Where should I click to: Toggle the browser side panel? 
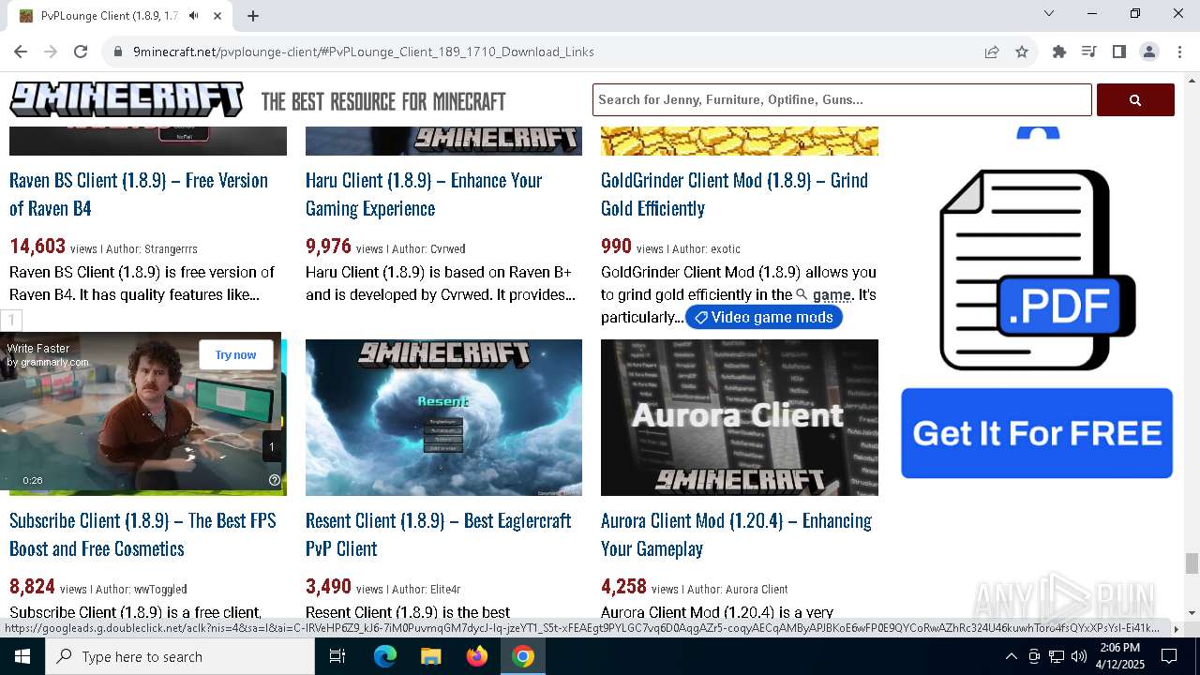tap(1119, 52)
